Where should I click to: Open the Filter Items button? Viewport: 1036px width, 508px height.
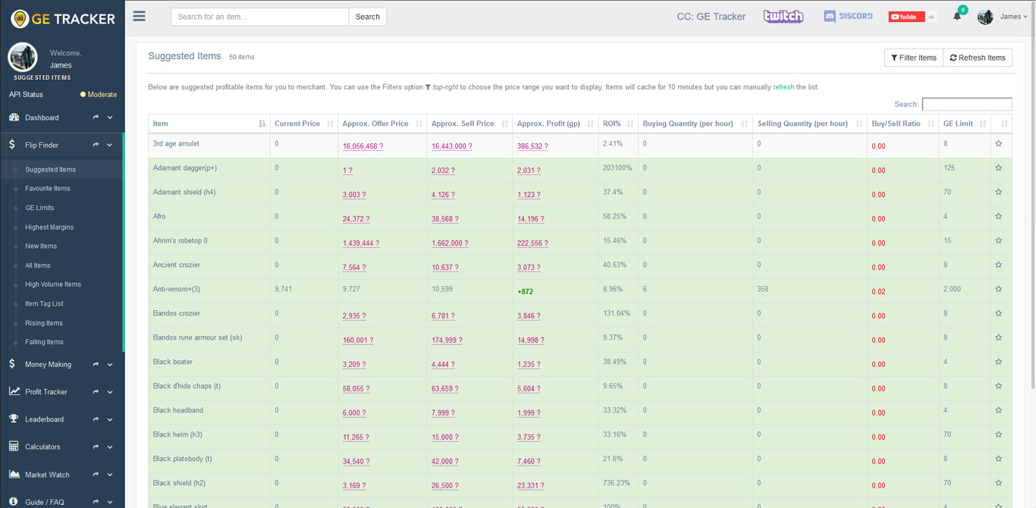914,58
